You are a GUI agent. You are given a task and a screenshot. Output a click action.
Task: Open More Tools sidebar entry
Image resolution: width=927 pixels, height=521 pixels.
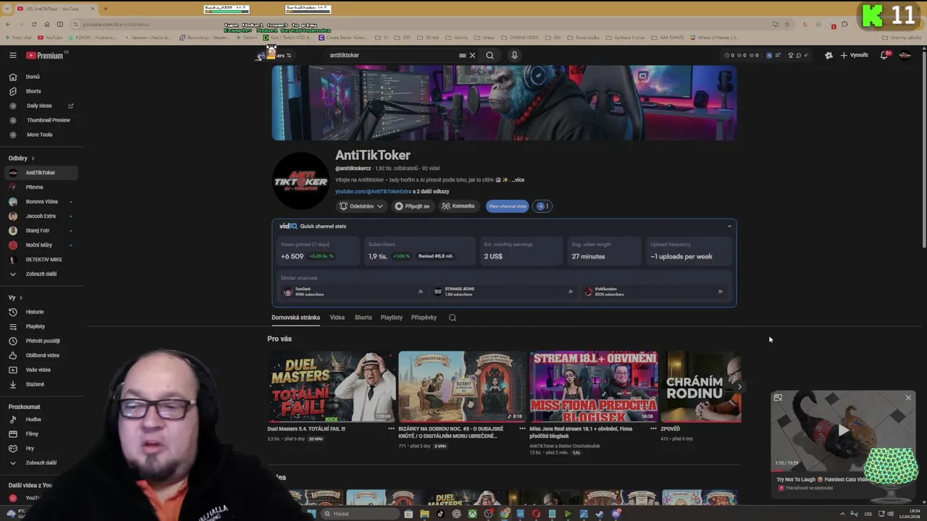tap(40, 135)
